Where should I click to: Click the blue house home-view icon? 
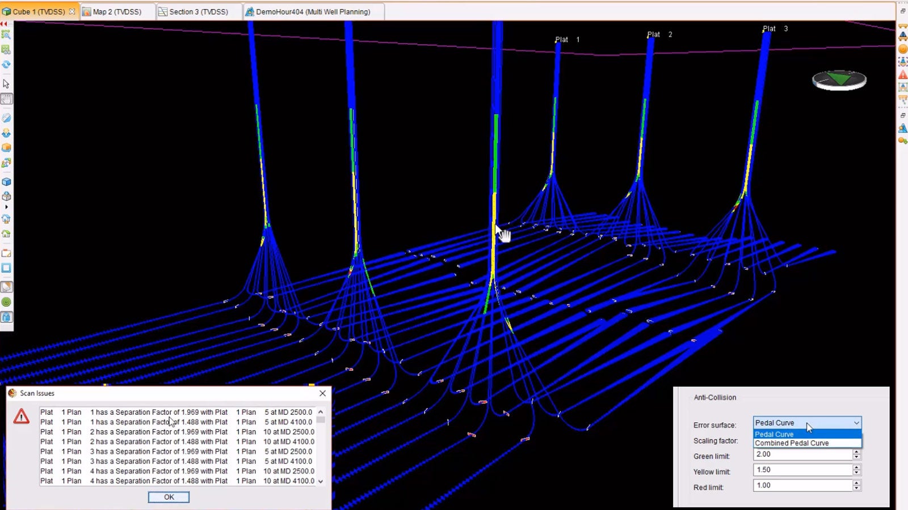click(6, 219)
